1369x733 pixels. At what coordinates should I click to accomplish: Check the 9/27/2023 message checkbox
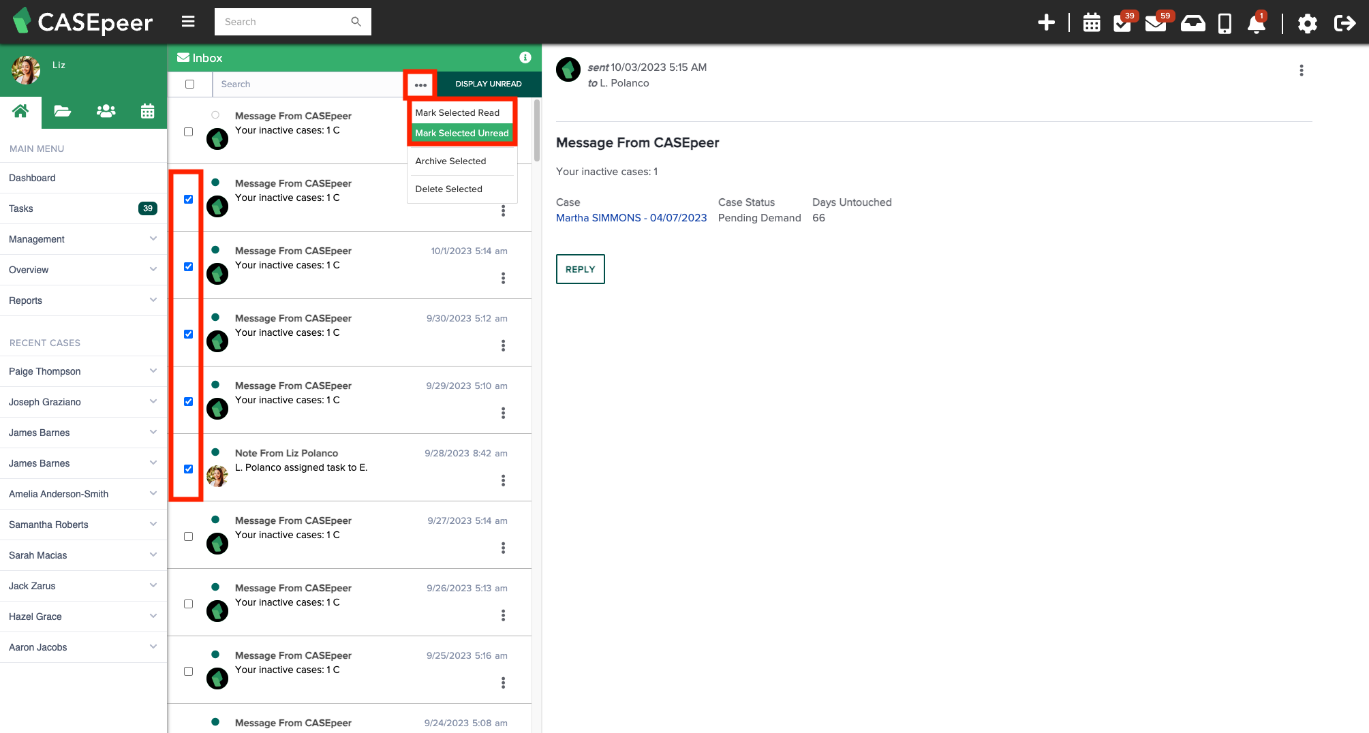(188, 537)
